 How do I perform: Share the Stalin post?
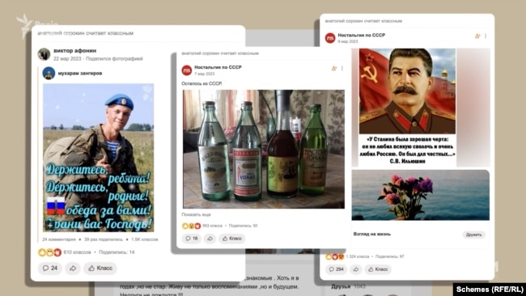(x=356, y=269)
